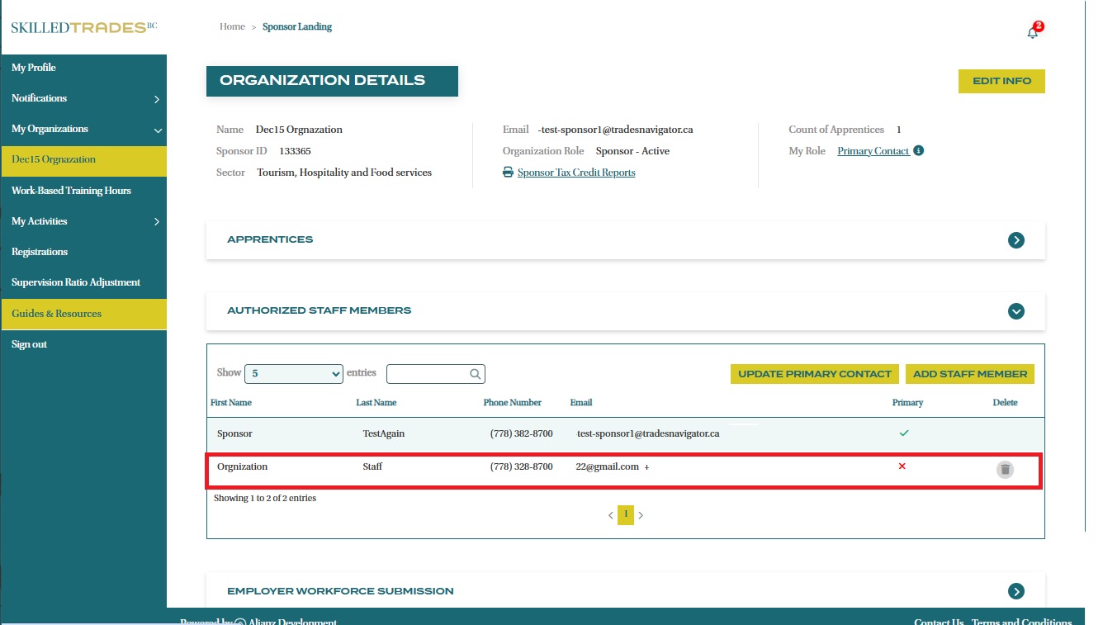Expand My Activities sidebar menu
This screenshot has width=1103, height=625.
156,221
